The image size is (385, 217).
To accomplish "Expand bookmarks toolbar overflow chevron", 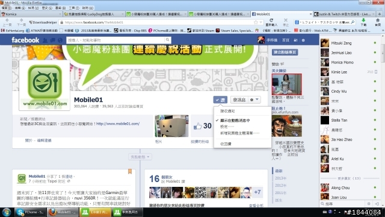I will pos(383,31).
